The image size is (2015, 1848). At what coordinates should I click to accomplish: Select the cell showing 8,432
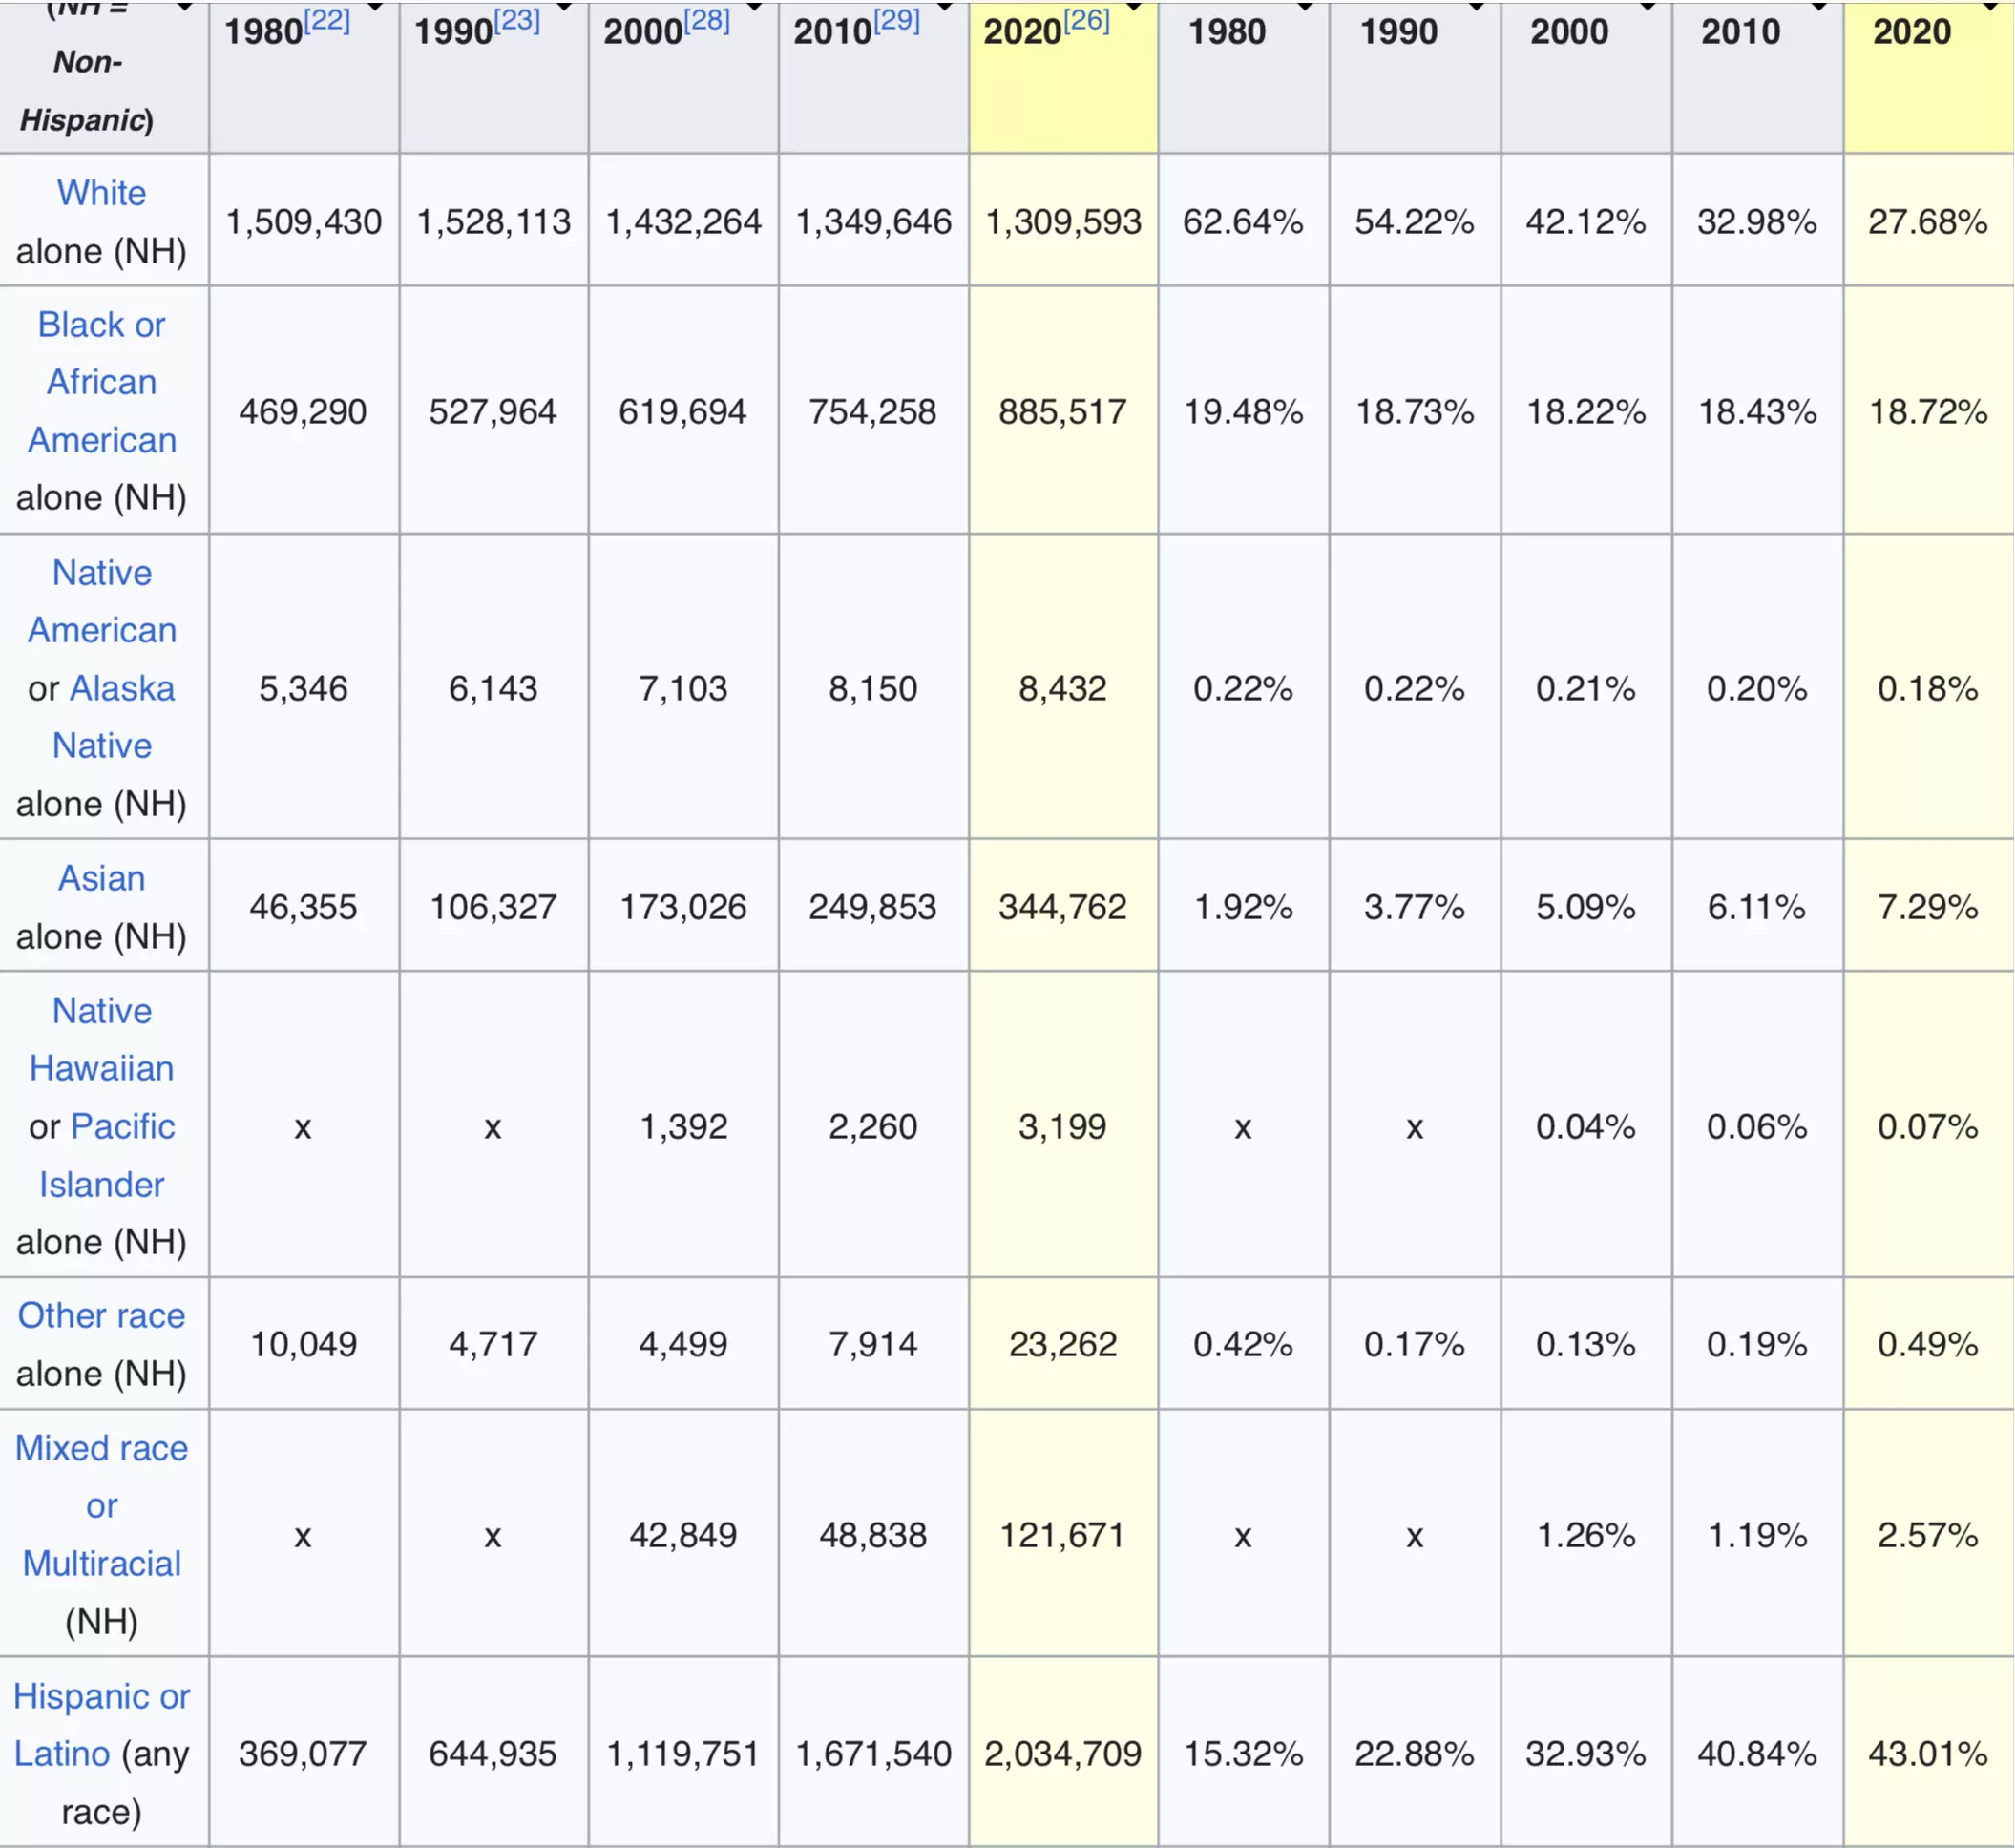[x=1063, y=687]
